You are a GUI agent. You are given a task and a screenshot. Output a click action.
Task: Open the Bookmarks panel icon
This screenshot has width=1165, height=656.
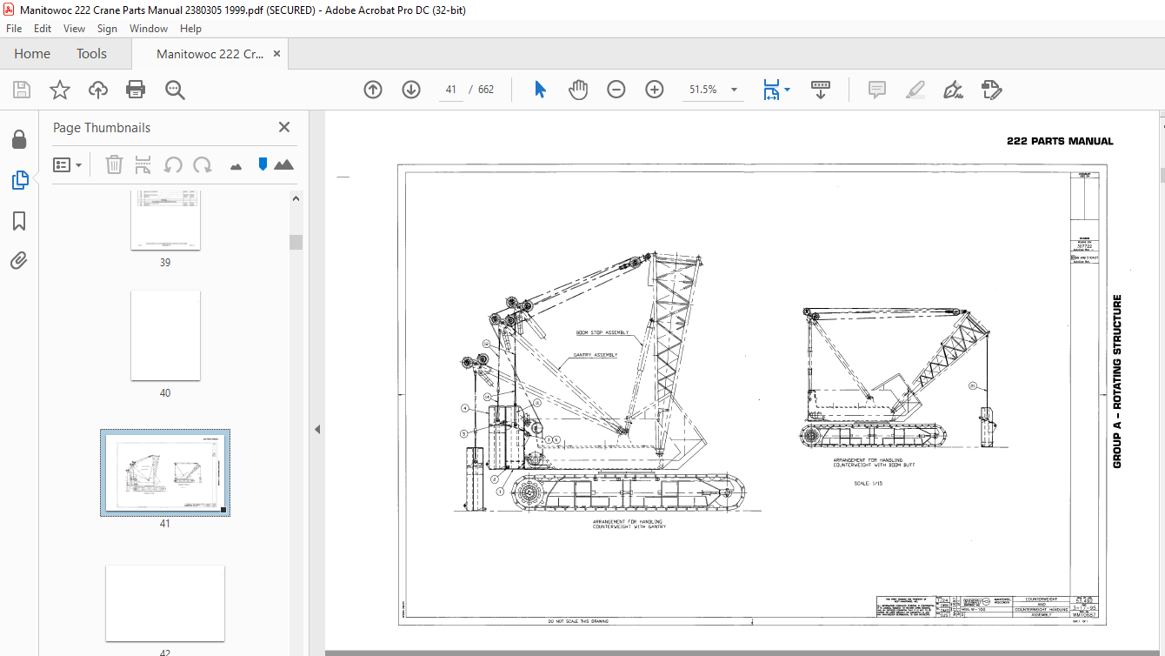pos(19,221)
